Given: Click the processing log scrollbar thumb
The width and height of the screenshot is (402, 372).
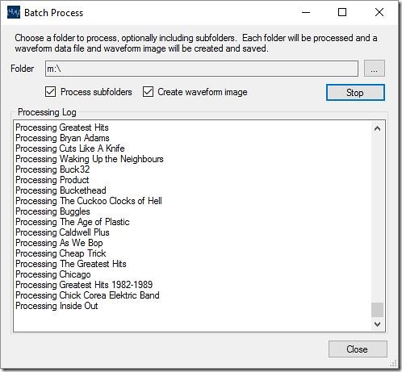Looking at the screenshot, I should (377, 310).
